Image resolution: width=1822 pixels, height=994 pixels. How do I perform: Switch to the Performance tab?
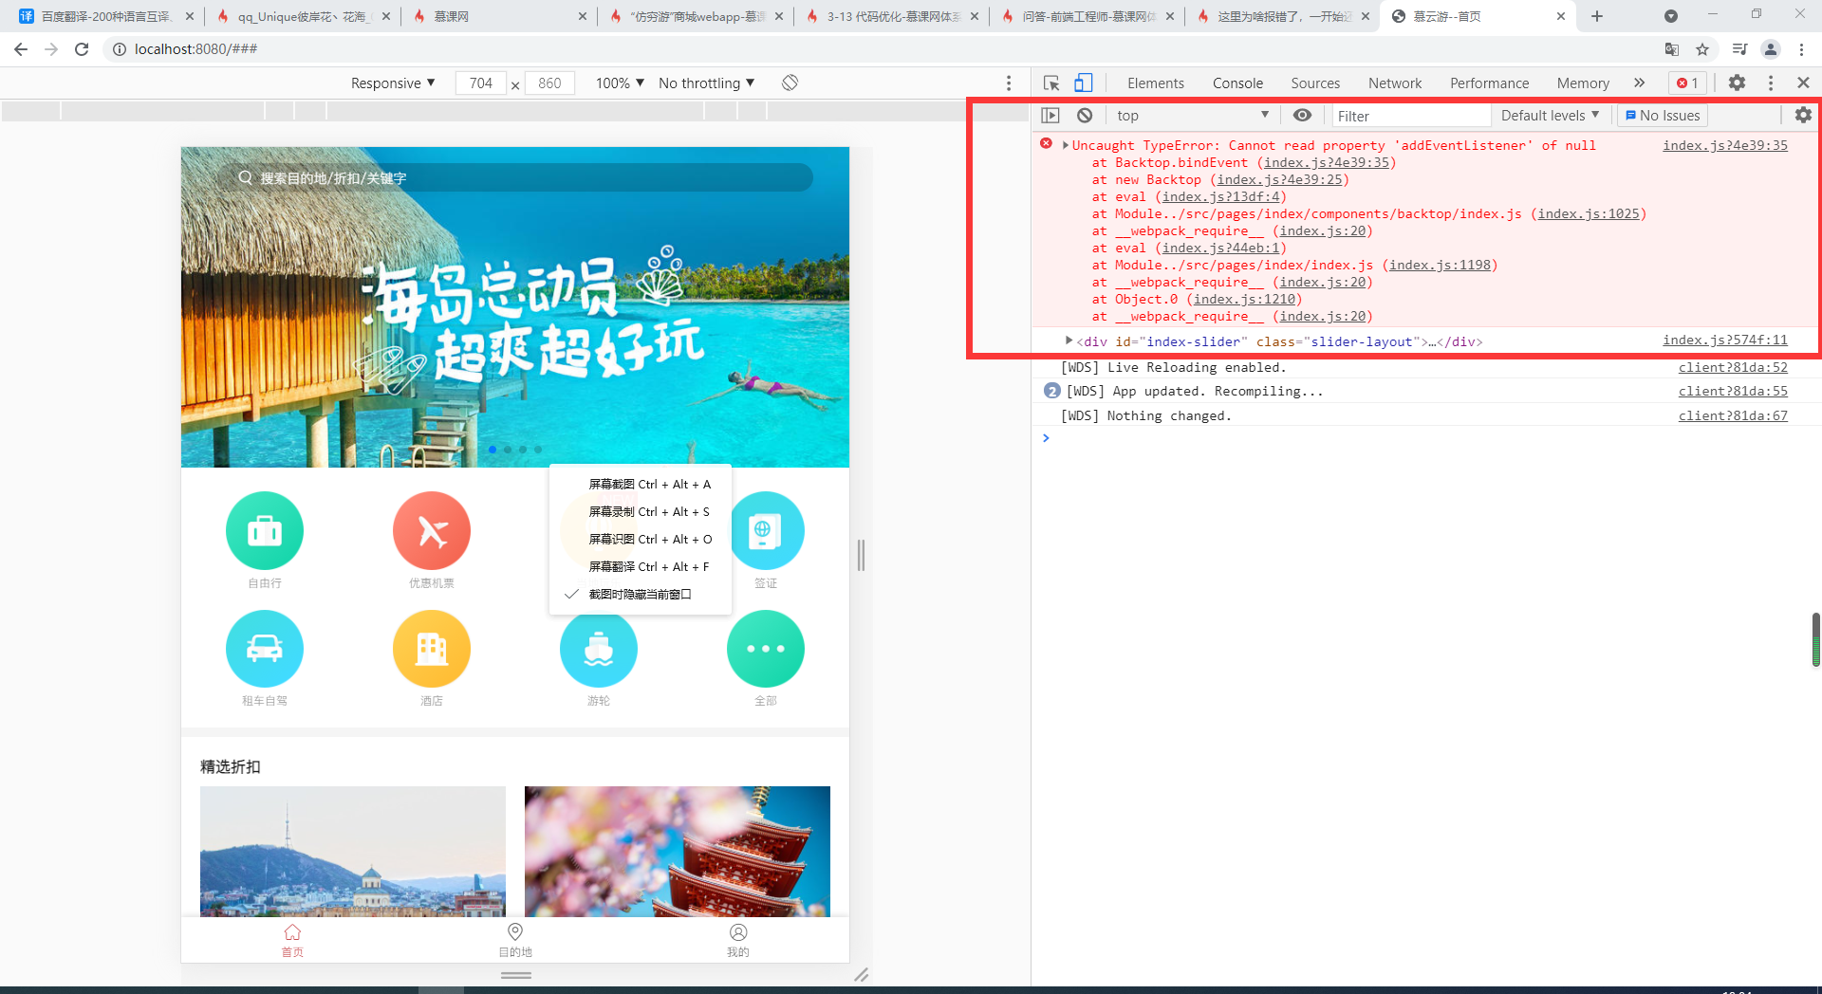pyautogui.click(x=1489, y=83)
